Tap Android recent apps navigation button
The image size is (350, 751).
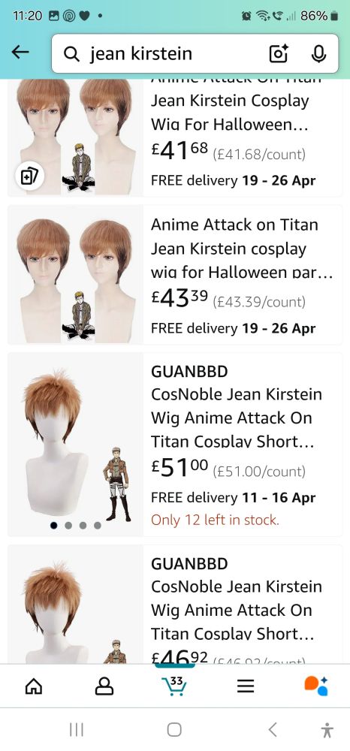77,729
